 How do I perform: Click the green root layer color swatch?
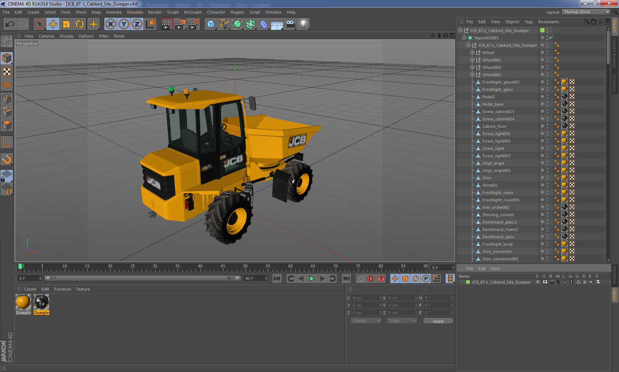point(542,30)
